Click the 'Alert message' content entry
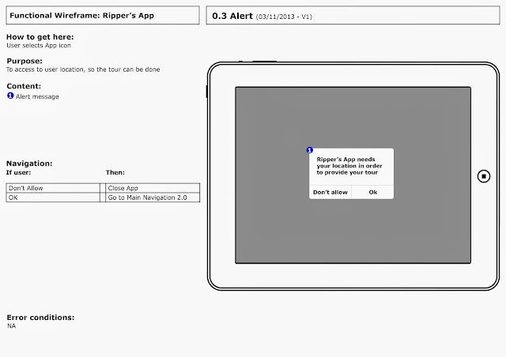The image size is (506, 357). tap(37, 96)
